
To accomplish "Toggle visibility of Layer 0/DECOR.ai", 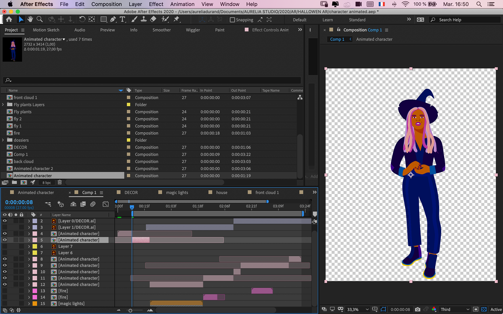I will 5,221.
